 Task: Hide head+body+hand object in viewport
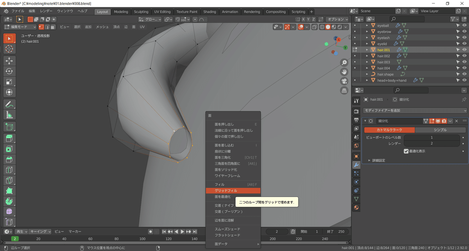point(464,80)
